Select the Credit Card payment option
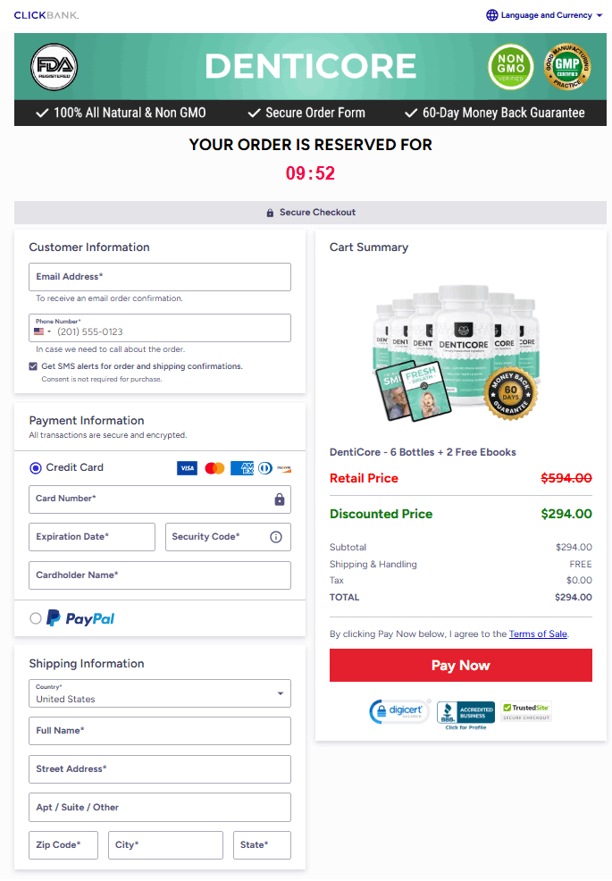This screenshot has height=881, width=612. coord(34,467)
